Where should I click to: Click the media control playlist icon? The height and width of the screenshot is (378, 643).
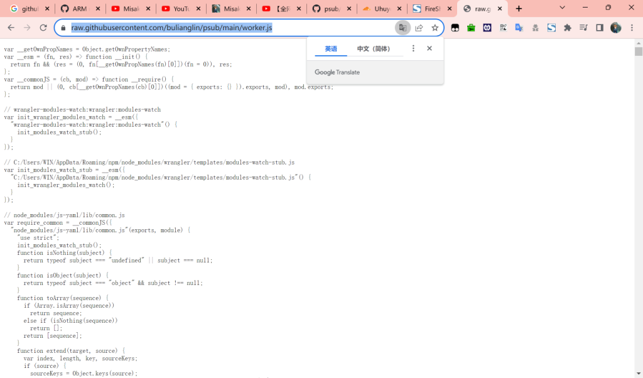coord(583,28)
